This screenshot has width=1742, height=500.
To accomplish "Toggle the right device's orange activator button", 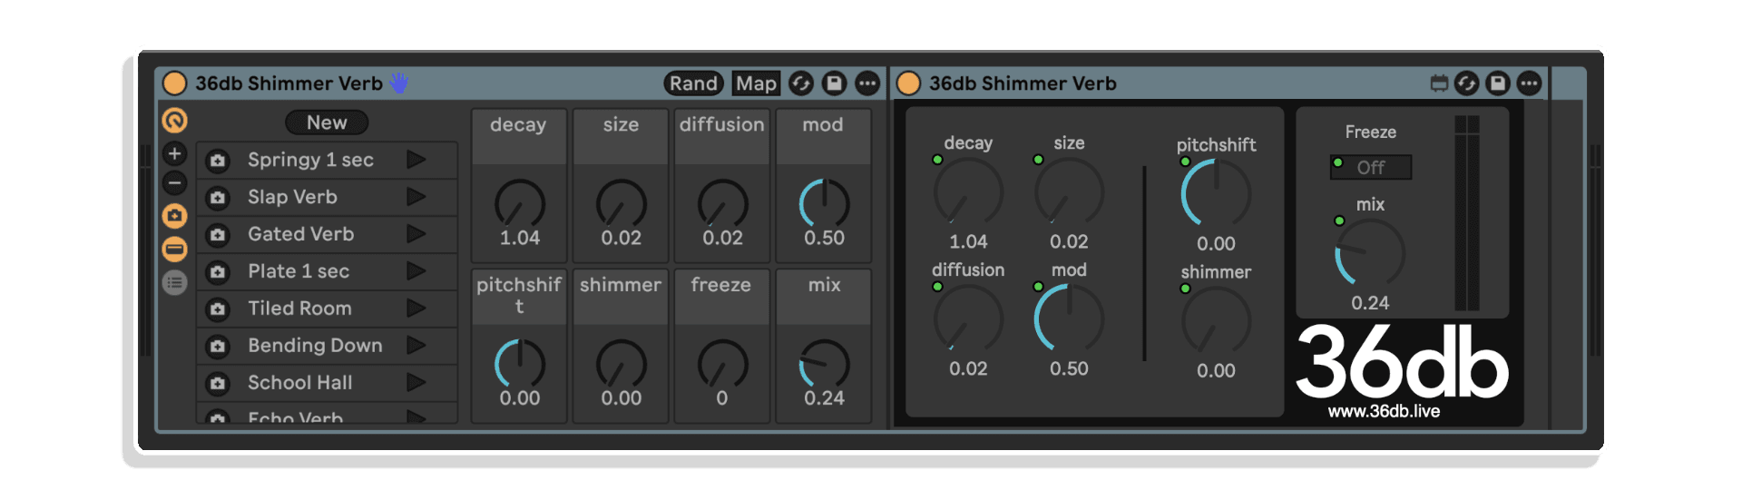I will [x=908, y=83].
